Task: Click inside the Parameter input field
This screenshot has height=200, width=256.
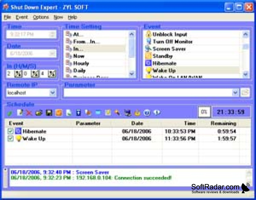Action: pyautogui.click(x=148, y=93)
